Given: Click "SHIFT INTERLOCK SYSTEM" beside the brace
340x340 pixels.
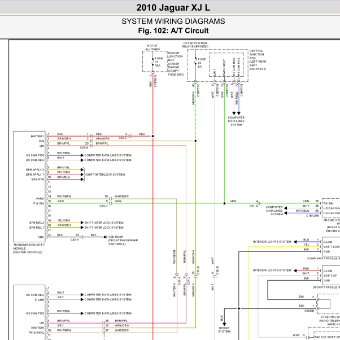Looking at the screenshot, I should coord(106,175).
